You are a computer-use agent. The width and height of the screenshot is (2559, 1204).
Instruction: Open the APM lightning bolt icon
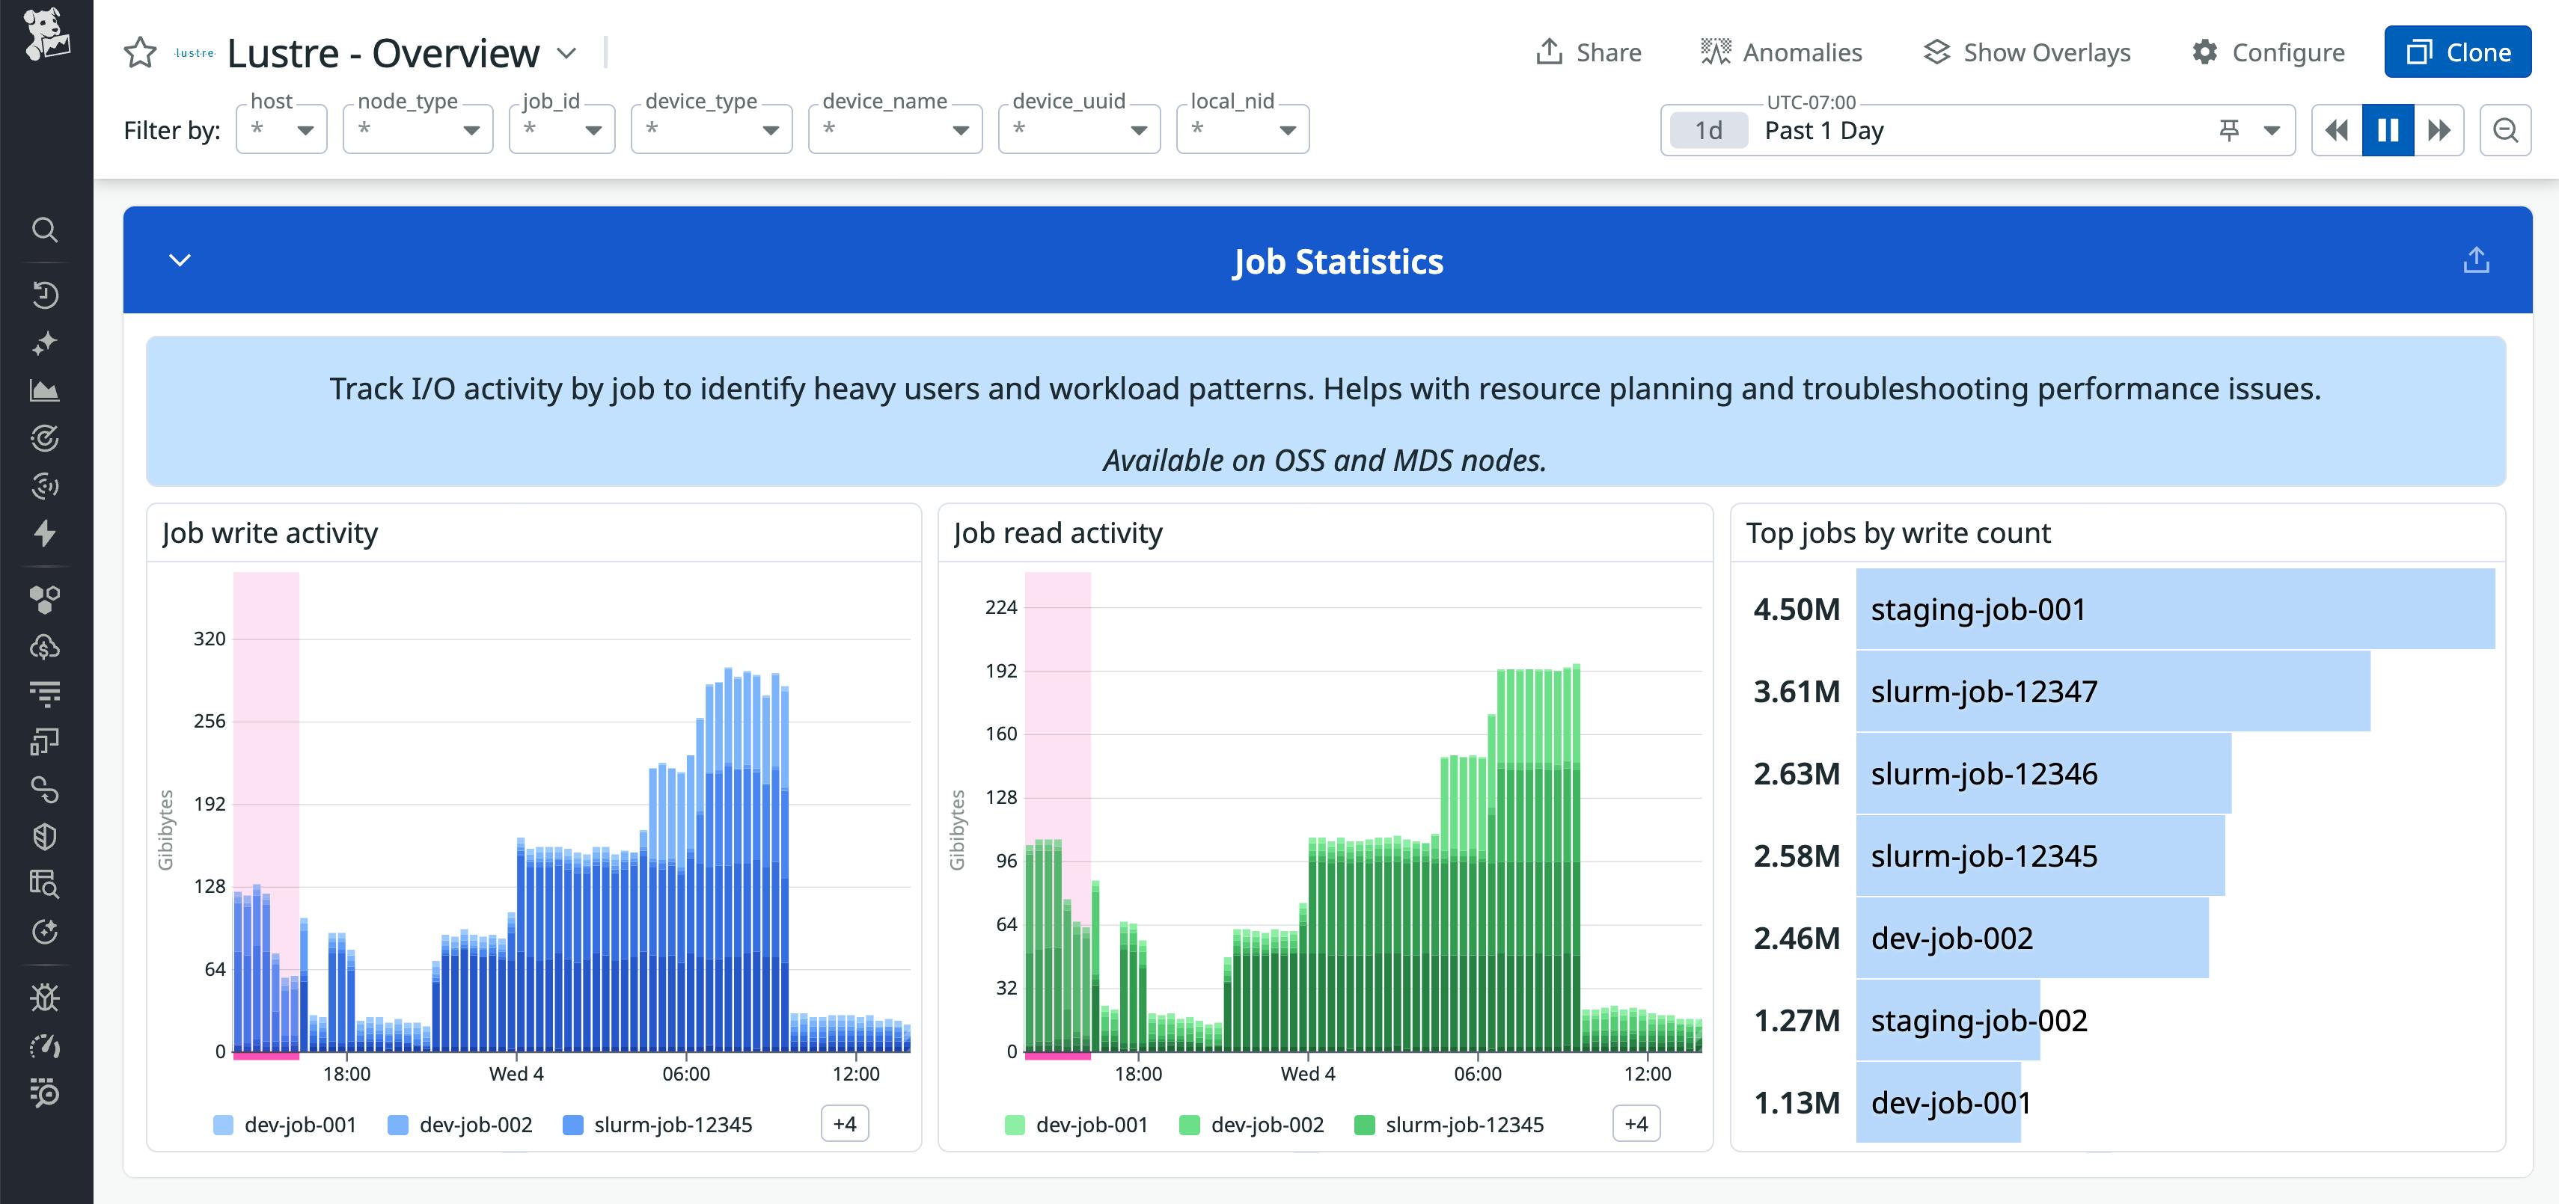tap(46, 534)
